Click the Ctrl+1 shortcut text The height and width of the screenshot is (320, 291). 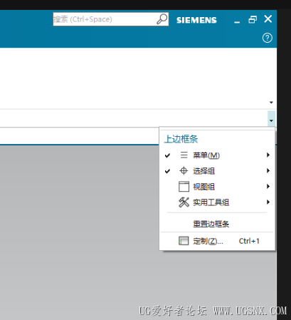[249, 241]
